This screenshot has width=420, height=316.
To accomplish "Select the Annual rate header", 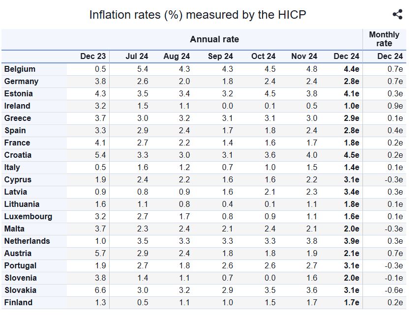I will (214, 39).
